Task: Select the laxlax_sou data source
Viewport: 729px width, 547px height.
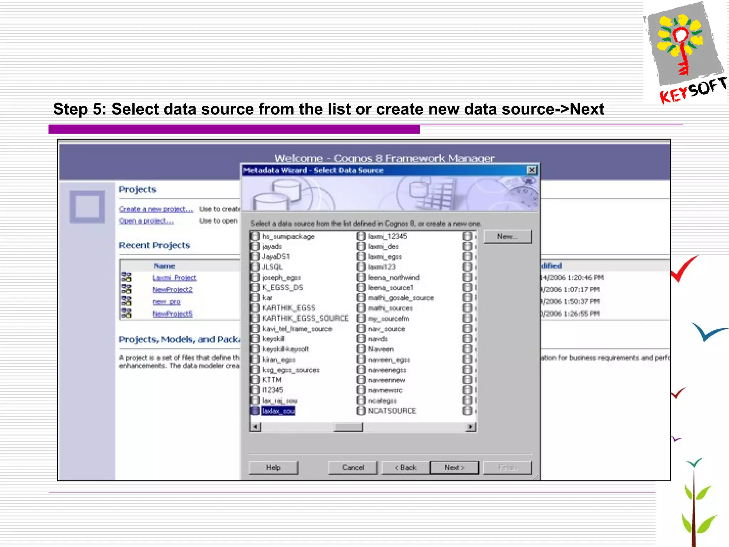Action: click(x=278, y=411)
